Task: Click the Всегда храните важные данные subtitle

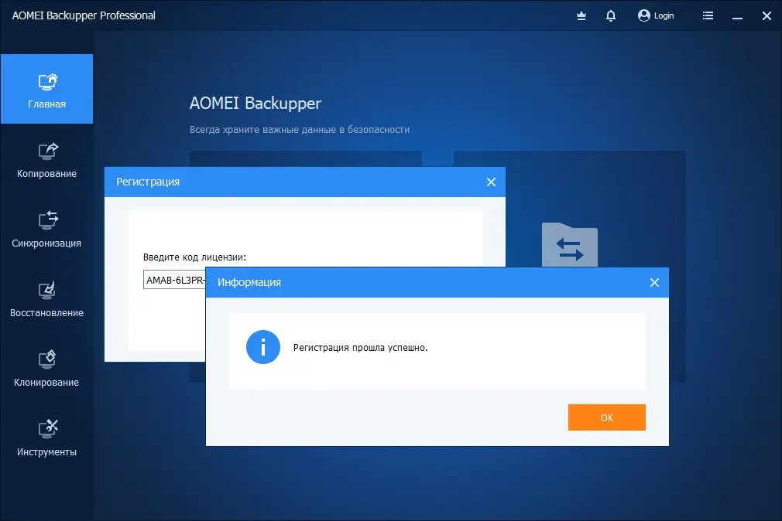Action: (x=299, y=130)
